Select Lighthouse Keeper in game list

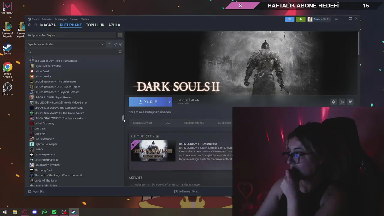pyautogui.click(x=46, y=144)
